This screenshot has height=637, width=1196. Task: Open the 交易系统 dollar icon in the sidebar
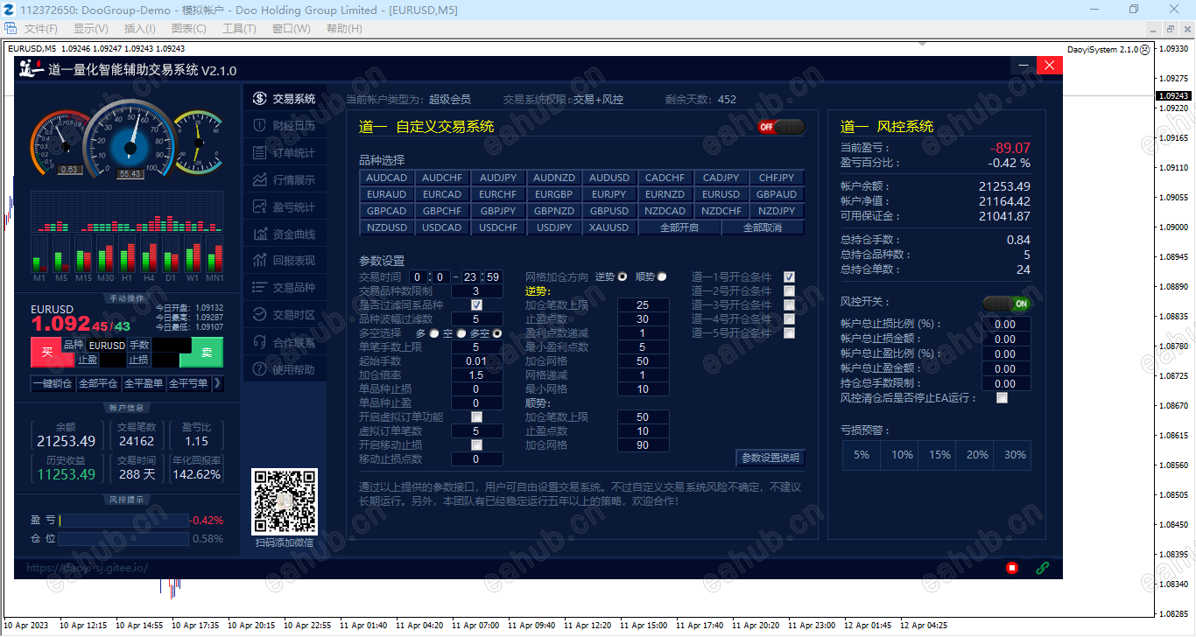pos(259,99)
